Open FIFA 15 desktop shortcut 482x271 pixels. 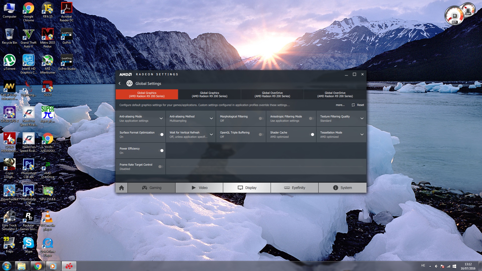(x=47, y=10)
